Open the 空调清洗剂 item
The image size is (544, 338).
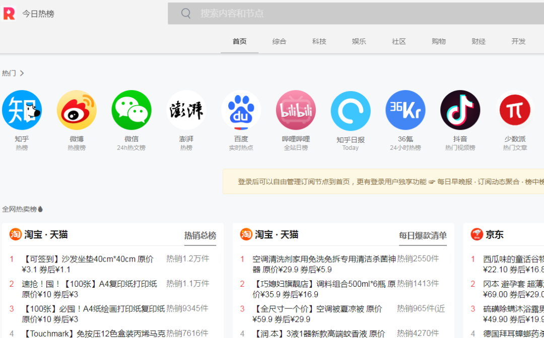pos(324,264)
